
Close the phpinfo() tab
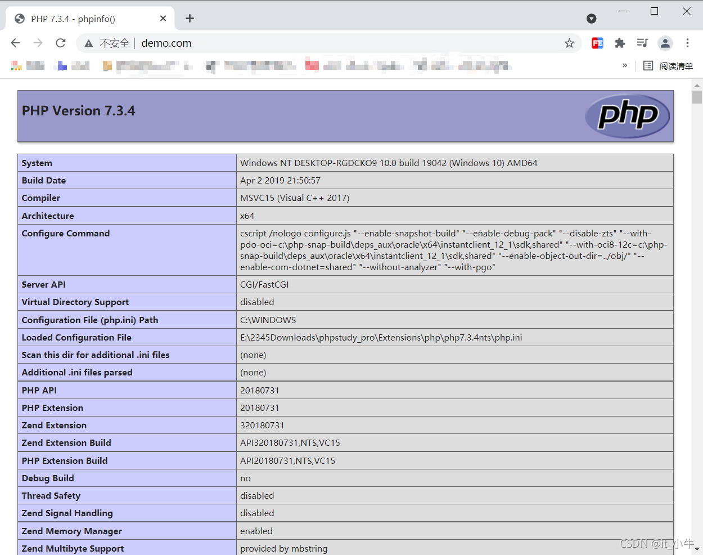point(163,19)
